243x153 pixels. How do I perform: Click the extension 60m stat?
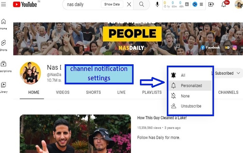pos(174,4)
